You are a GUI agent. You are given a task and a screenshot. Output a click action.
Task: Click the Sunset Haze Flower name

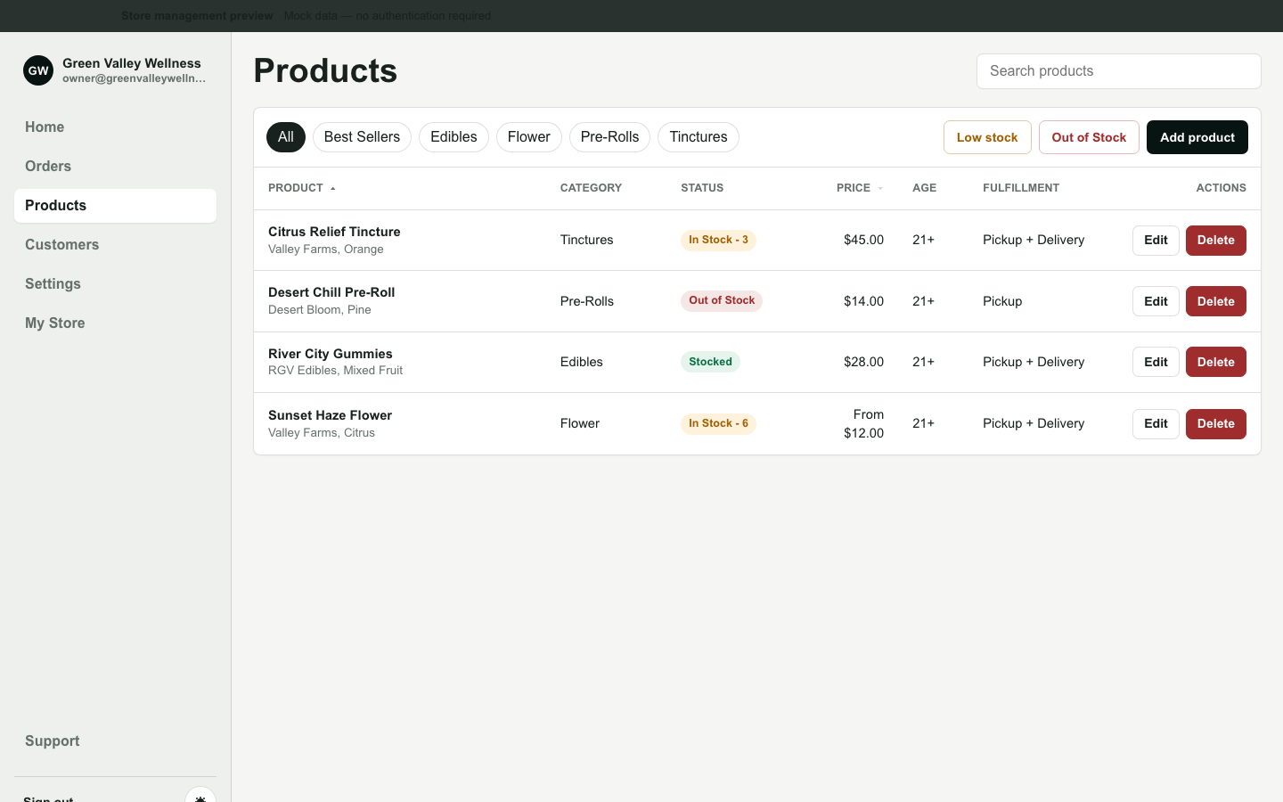click(330, 415)
